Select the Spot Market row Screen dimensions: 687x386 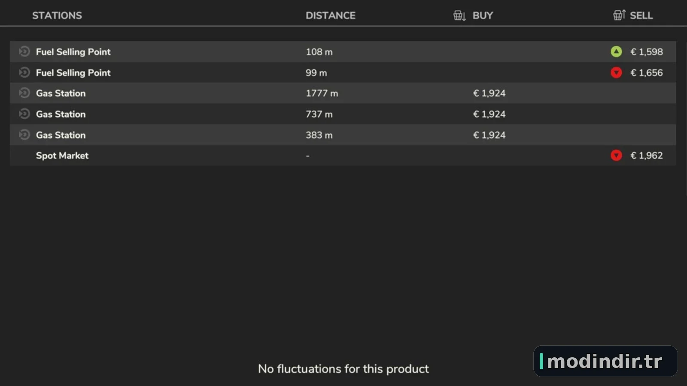click(343, 156)
